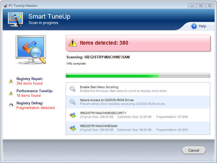The width and height of the screenshot is (217, 163).
Task: Select the Secure Access to CD/DVD-ROM Drives row
Action: 138,102
